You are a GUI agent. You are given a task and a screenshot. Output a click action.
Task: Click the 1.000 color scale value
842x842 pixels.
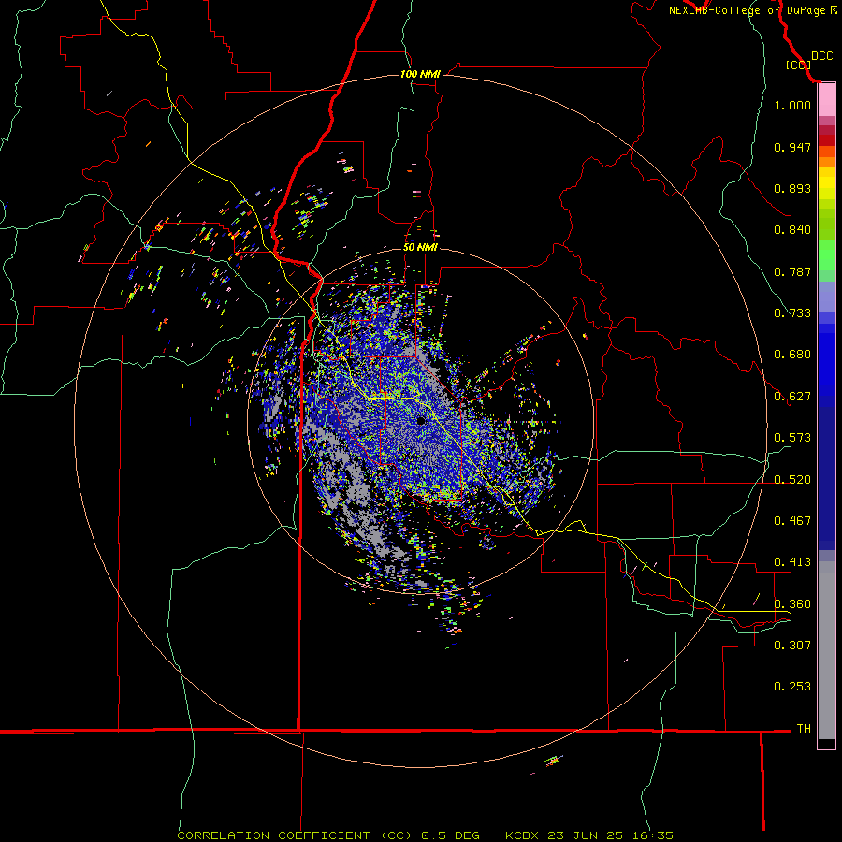(792, 105)
